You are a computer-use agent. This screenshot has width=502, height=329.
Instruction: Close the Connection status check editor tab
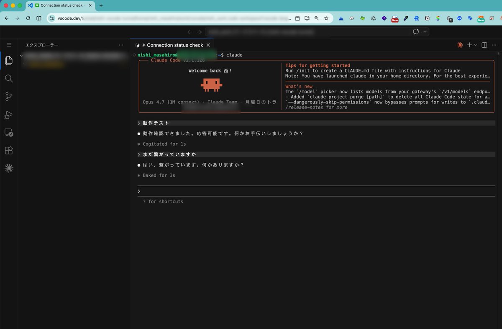pos(208,45)
